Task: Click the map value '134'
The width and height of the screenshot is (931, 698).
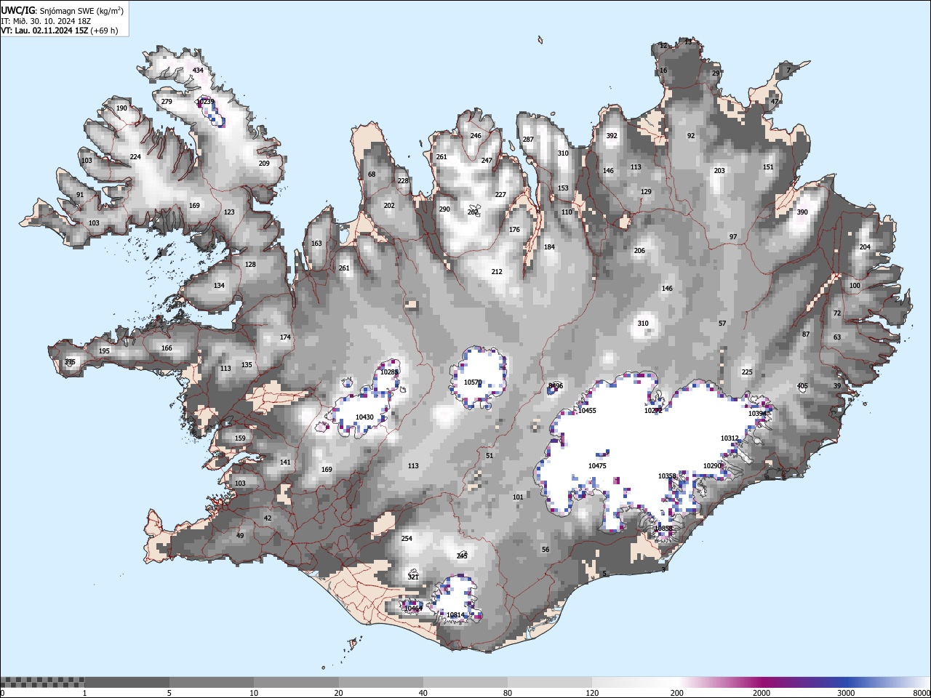Action: click(x=219, y=286)
